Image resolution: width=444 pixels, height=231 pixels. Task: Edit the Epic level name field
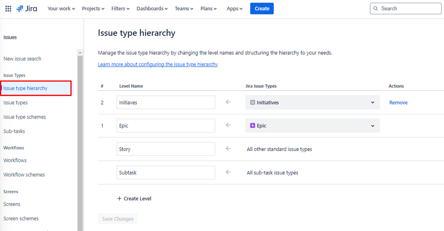[166, 126]
